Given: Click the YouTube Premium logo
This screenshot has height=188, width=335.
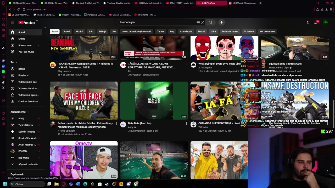Looking at the screenshot, I should coord(27,22).
